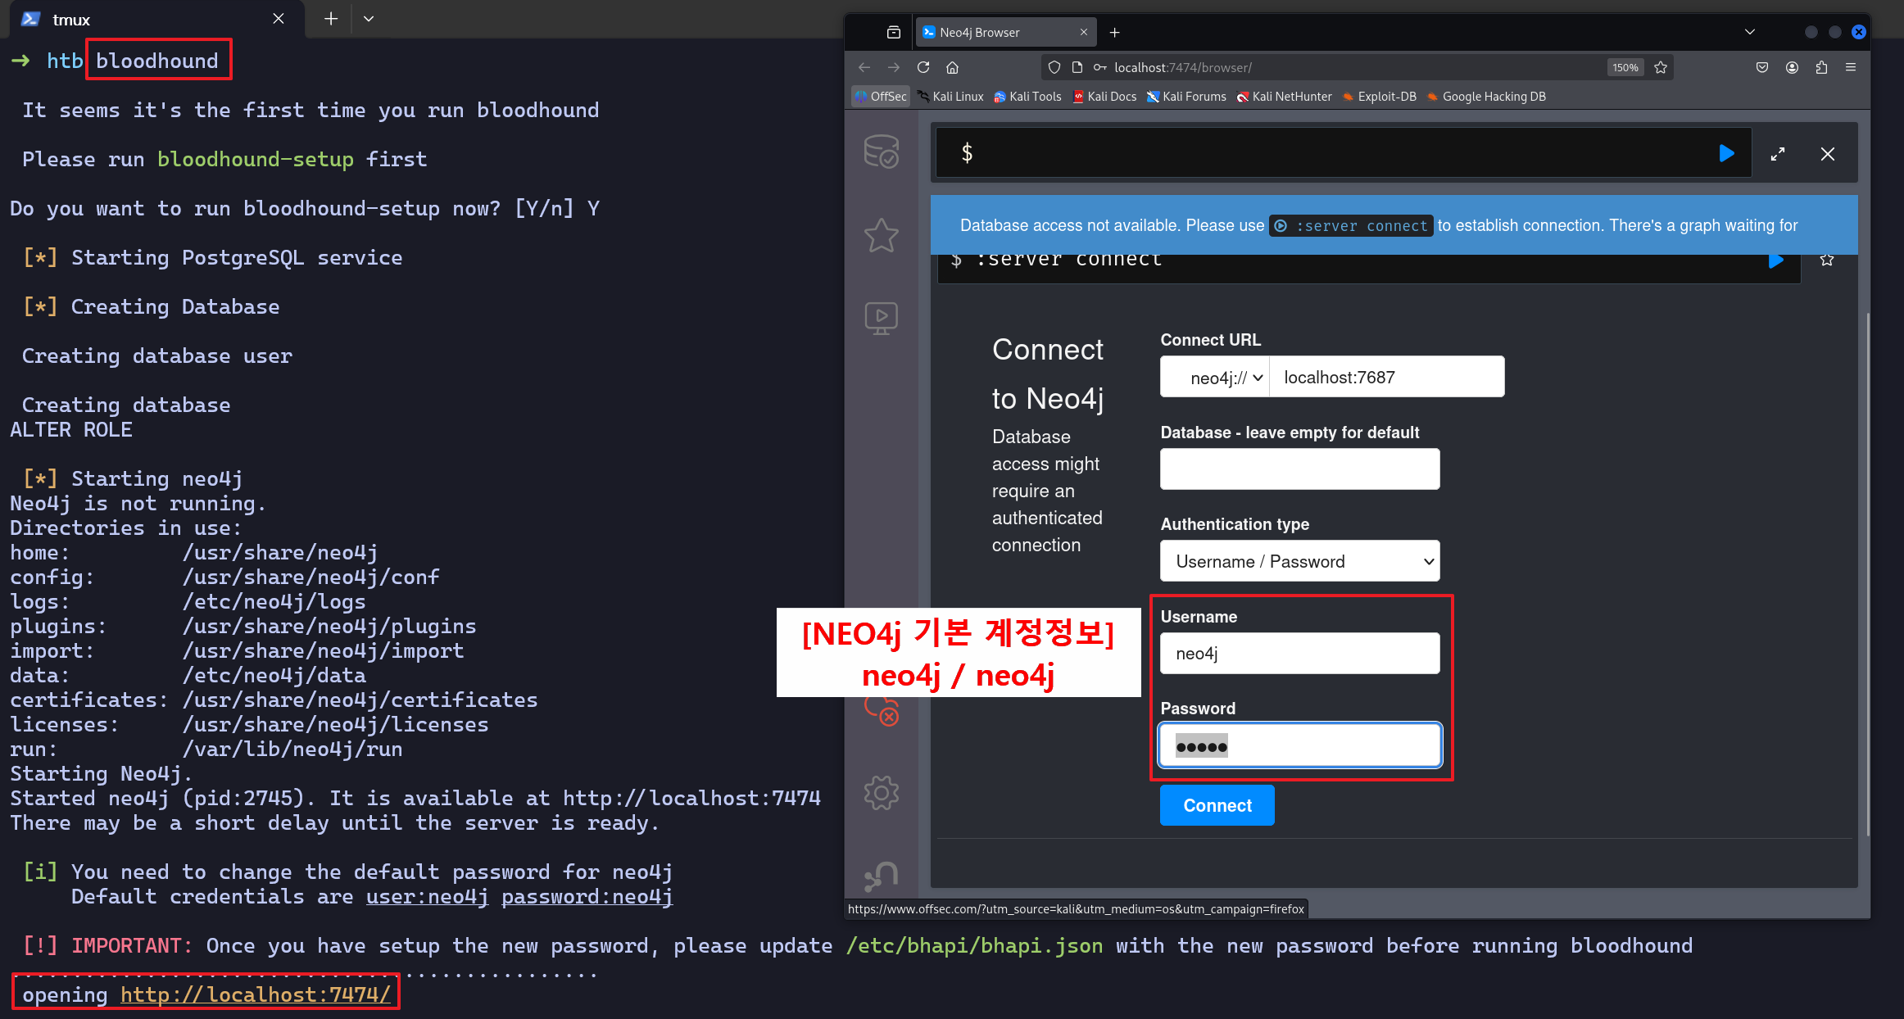Click the Database name input field
This screenshot has width=1904, height=1019.
1299,469
